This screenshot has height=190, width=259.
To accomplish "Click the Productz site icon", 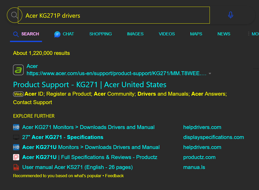I will click(16, 157).
